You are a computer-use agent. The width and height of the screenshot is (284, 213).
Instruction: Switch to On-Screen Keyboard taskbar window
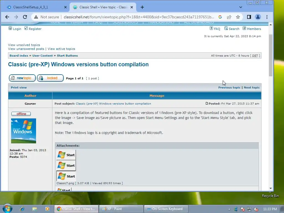pos(166,209)
